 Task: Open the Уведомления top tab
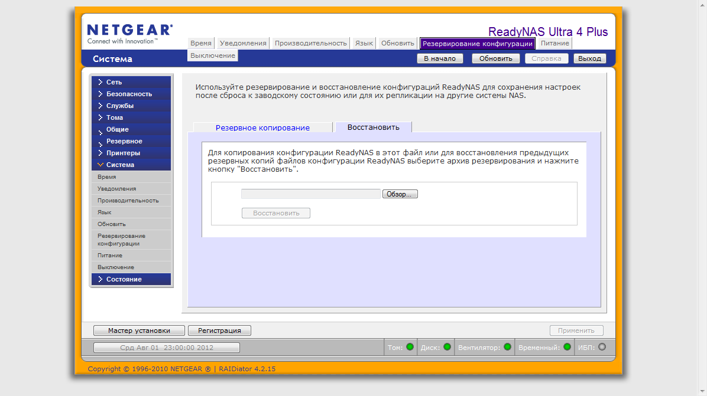click(x=243, y=43)
